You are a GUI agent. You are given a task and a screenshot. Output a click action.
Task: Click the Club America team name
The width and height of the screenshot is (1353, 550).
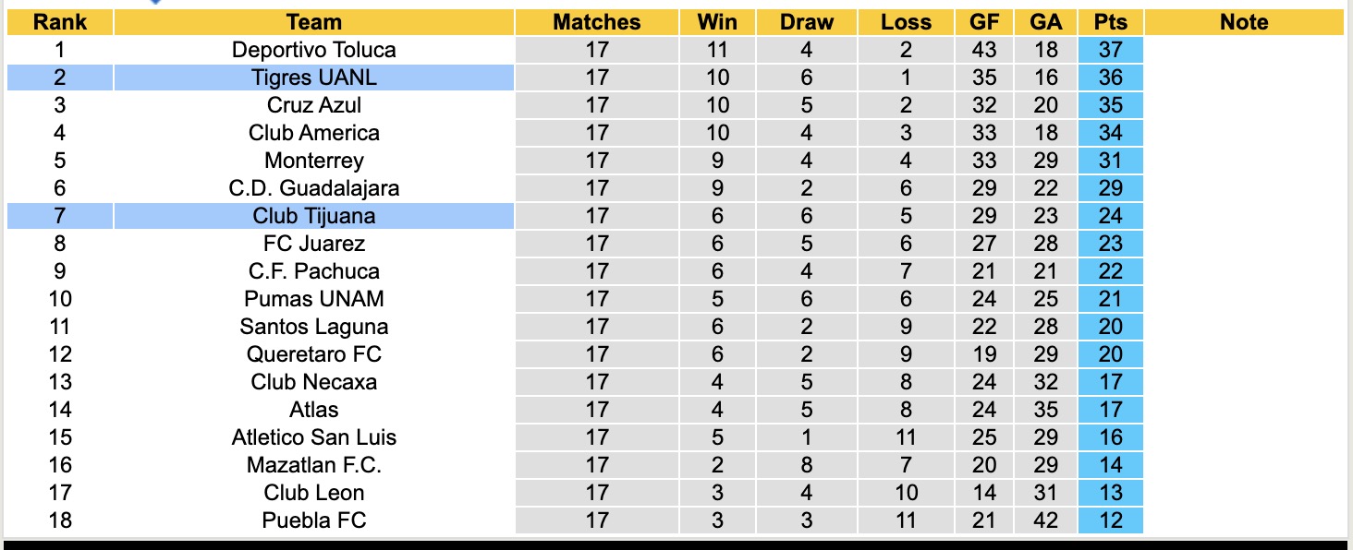(x=314, y=133)
